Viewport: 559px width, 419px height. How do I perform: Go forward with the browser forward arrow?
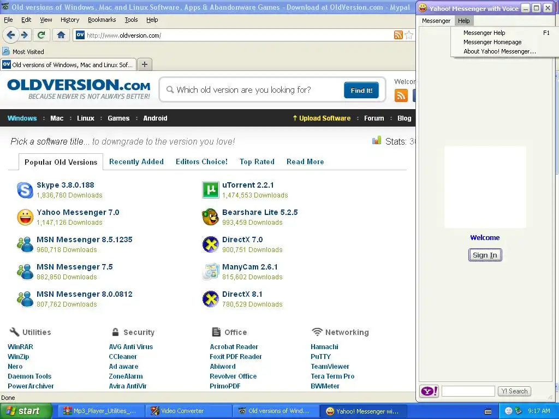[24, 35]
